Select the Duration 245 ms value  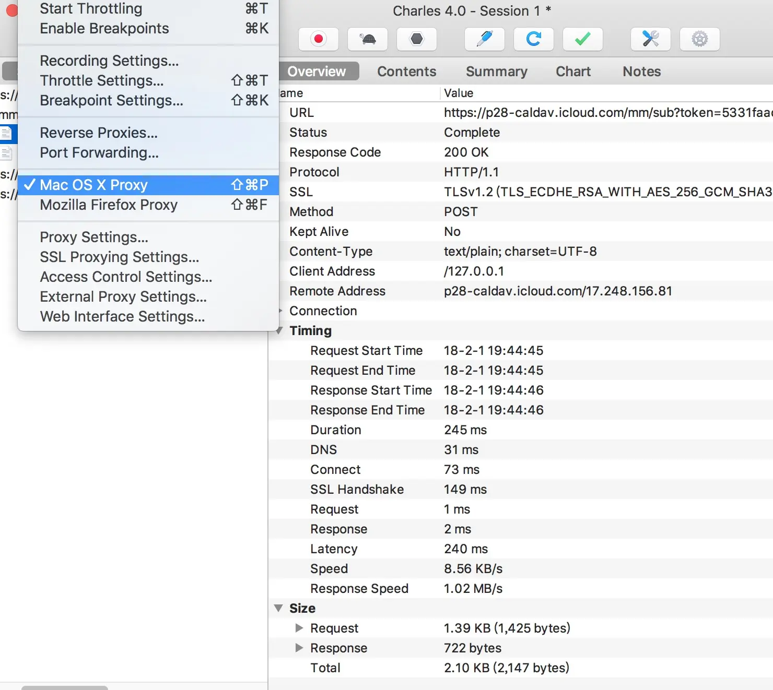465,430
